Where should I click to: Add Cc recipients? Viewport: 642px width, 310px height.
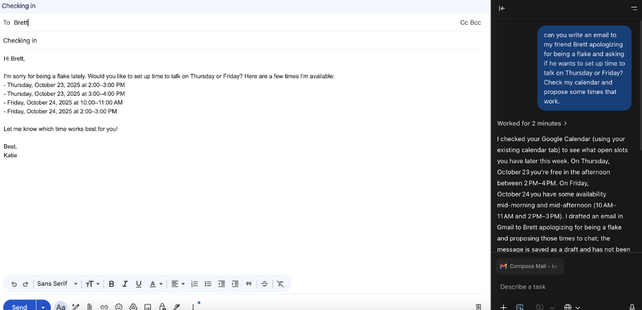[464, 23]
